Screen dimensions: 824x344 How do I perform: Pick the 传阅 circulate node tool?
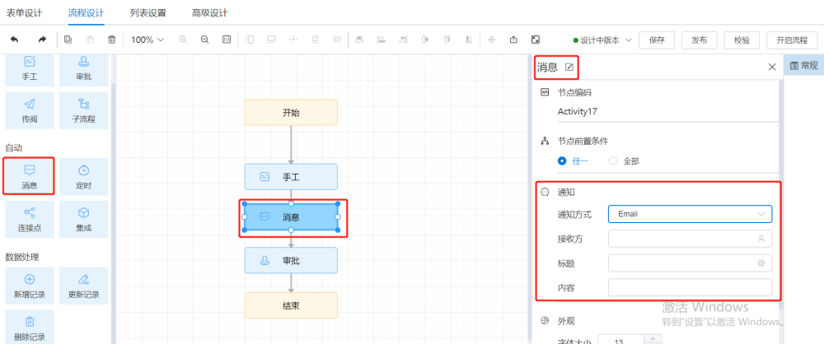click(30, 110)
